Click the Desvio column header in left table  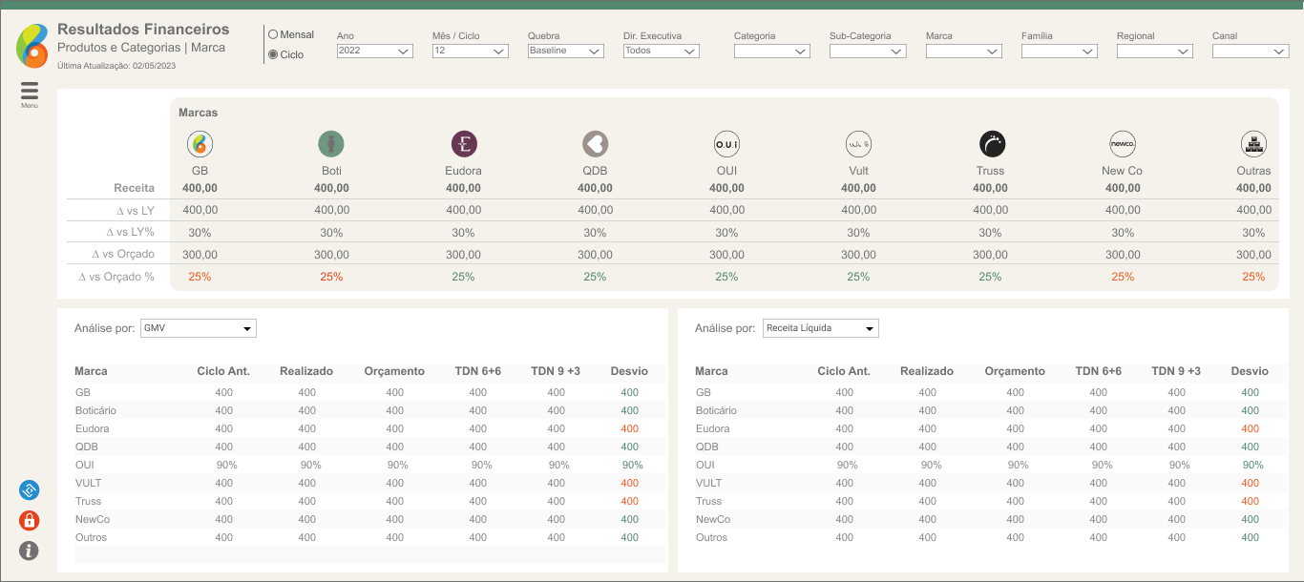pyautogui.click(x=628, y=371)
